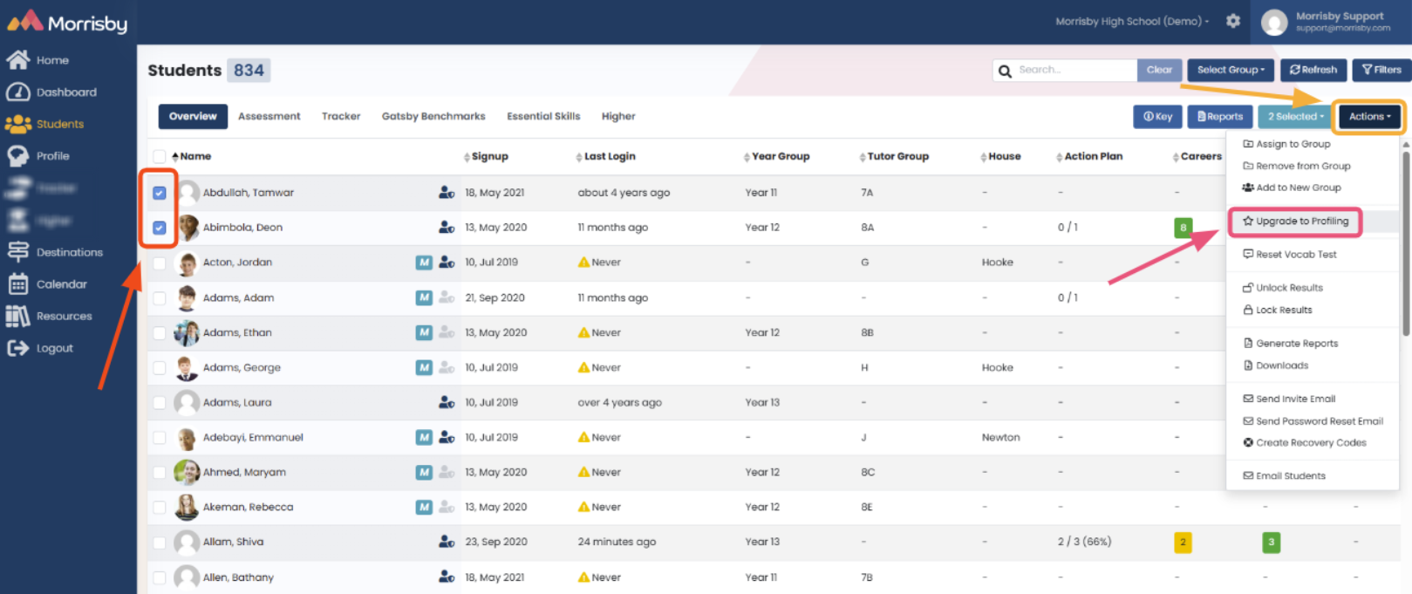
Task: Click the user icon beside Abdullah, Tamwar
Action: pyautogui.click(x=447, y=192)
